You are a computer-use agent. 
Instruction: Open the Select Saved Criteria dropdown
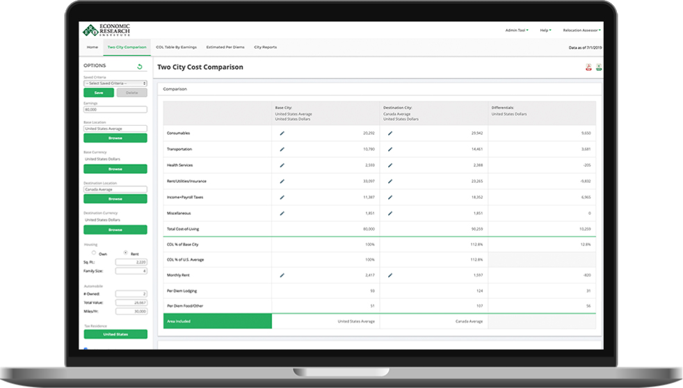coord(115,83)
